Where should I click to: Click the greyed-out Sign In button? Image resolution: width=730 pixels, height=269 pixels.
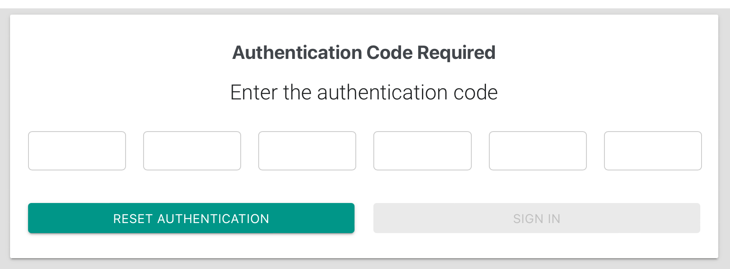point(537,218)
